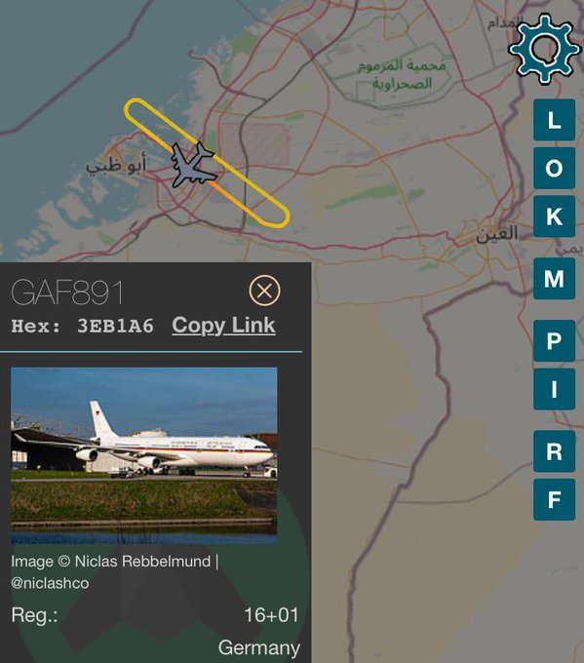The width and height of the screenshot is (584, 663).
Task: Click the Al Ain city label
Action: click(496, 233)
